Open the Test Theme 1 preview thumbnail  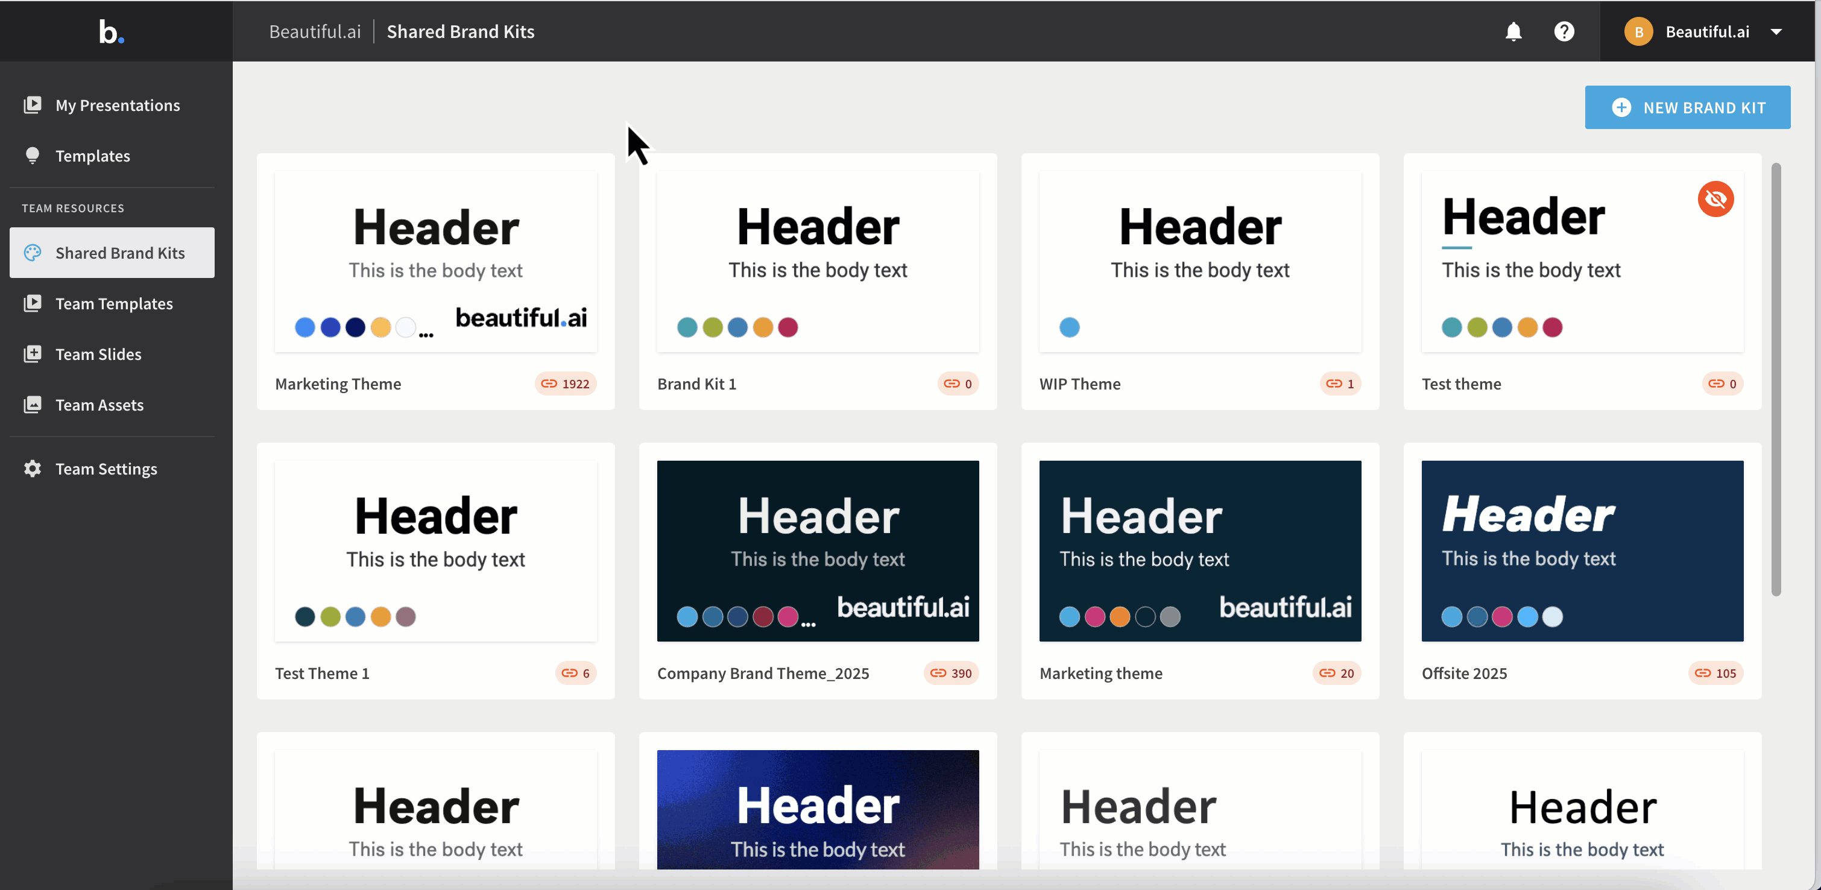point(435,551)
